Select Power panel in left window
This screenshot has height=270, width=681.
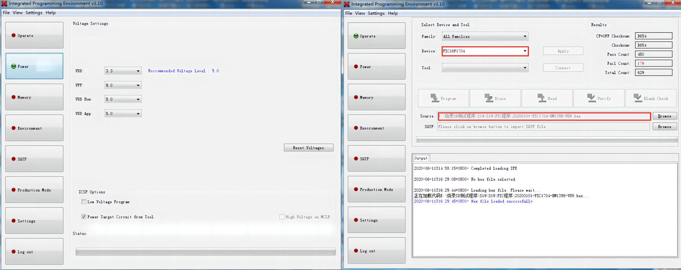34,66
